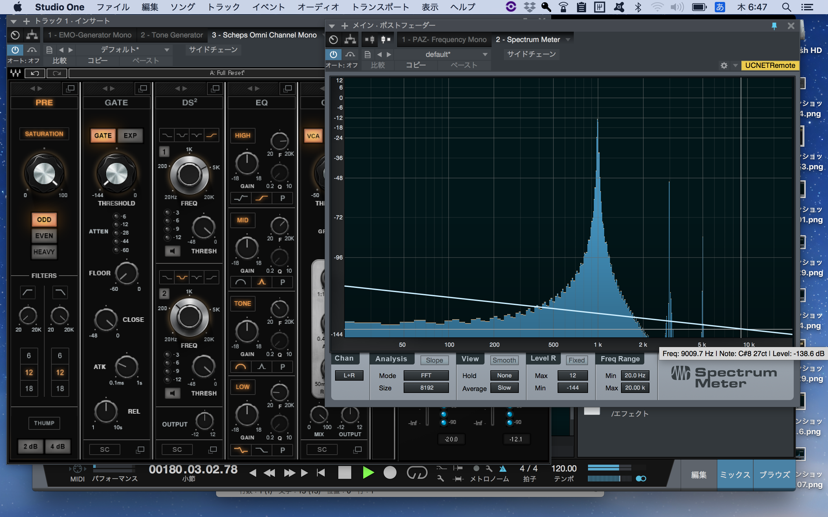
Task: Click the Redo arrow in Waves toolbar
Action: 57,73
